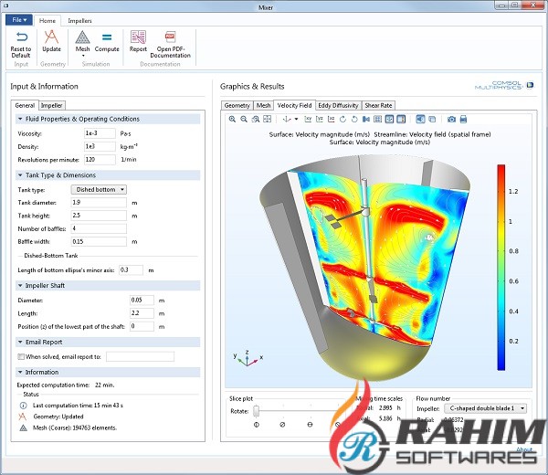Click the zoom in icon in graphics toolbar
The image size is (548, 475).
(232, 119)
